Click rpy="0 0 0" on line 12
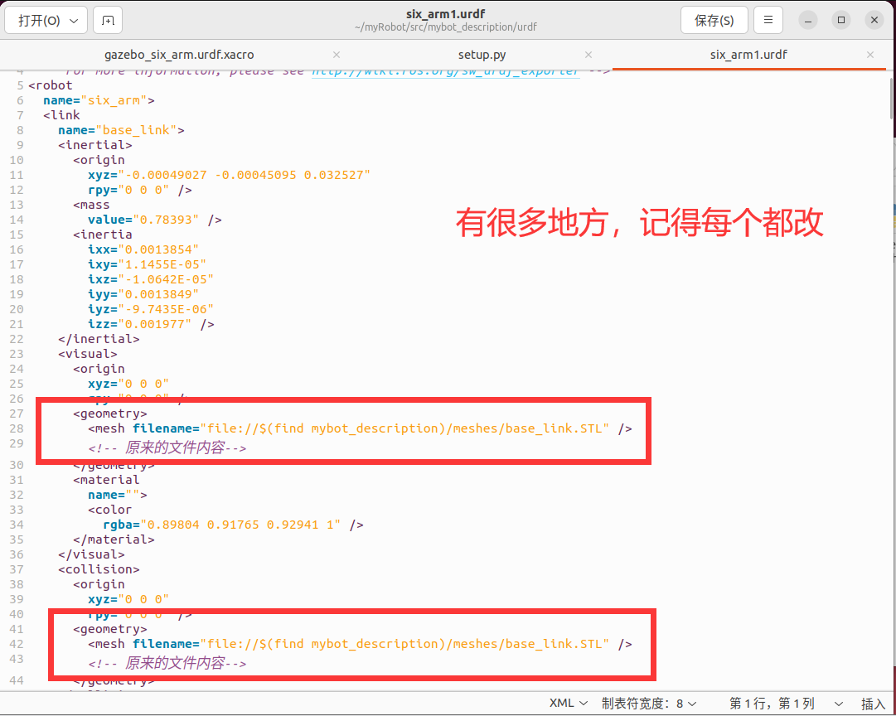This screenshot has height=716, width=896. click(x=140, y=190)
